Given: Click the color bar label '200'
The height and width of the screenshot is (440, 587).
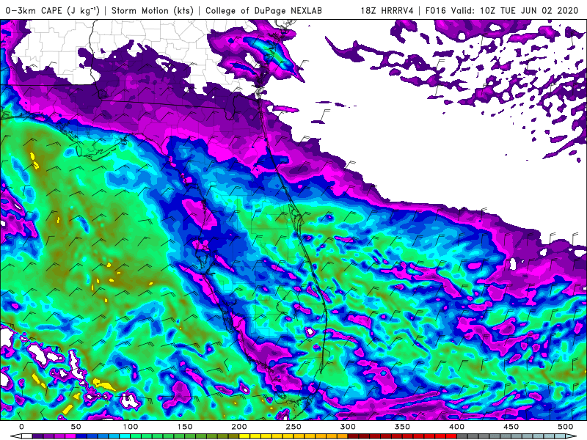Looking at the screenshot, I should coord(239,427).
